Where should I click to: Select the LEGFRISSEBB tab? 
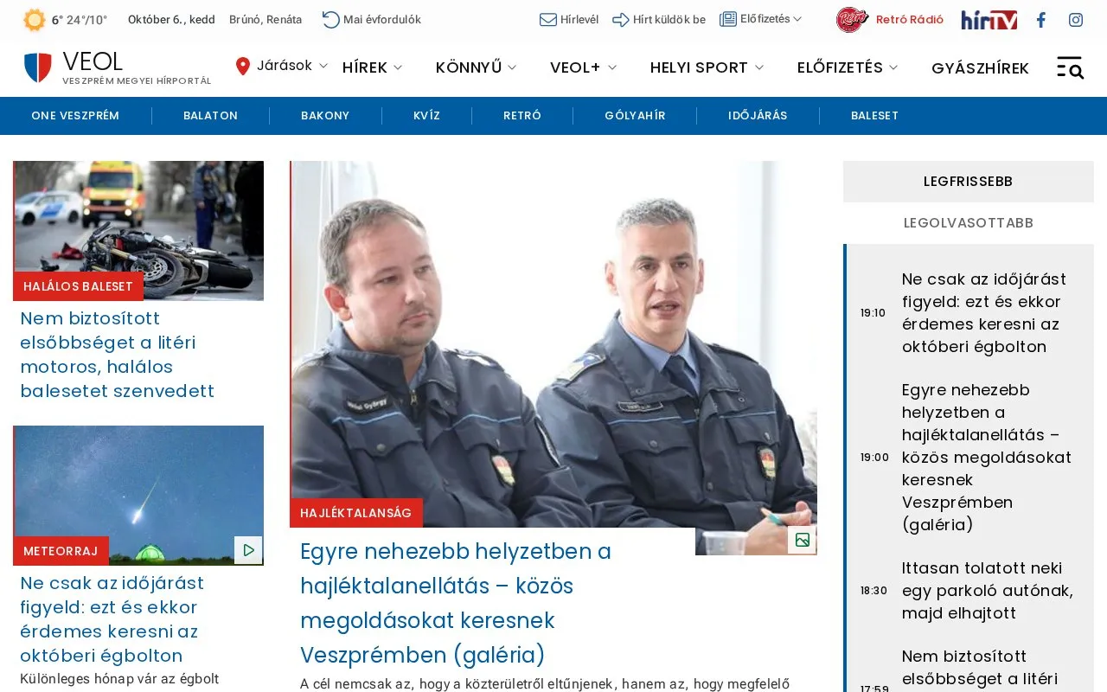click(969, 182)
